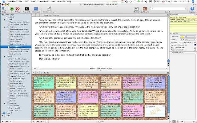Select 'Jack swimming' in the binder
Image resolution: width=197 pixels, height=123 pixels.
pyautogui.click(x=15, y=54)
